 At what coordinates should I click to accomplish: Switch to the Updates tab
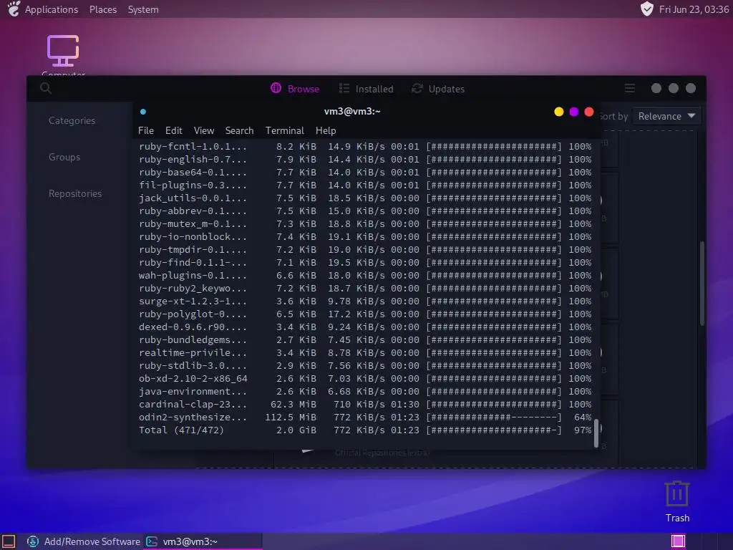click(x=437, y=88)
